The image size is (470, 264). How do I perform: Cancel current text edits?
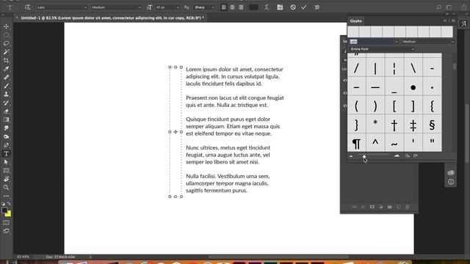pyautogui.click(x=293, y=7)
